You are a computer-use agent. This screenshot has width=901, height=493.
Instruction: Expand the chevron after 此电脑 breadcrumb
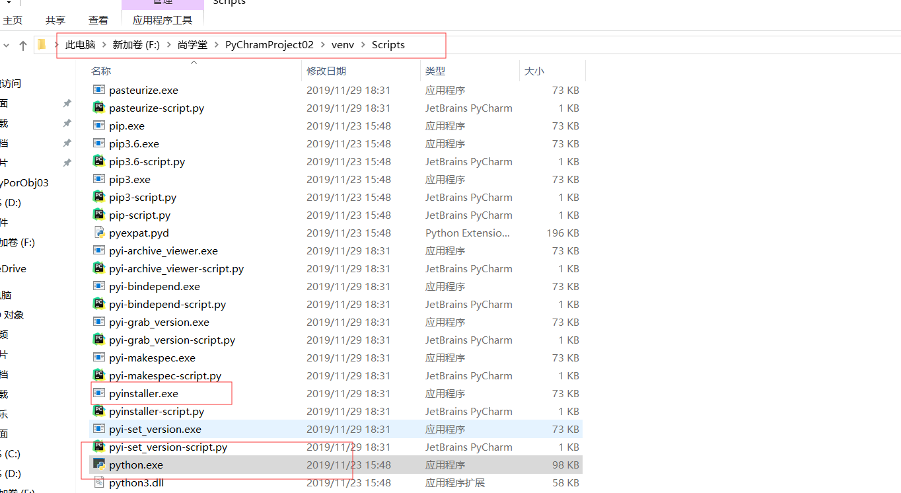click(x=104, y=45)
